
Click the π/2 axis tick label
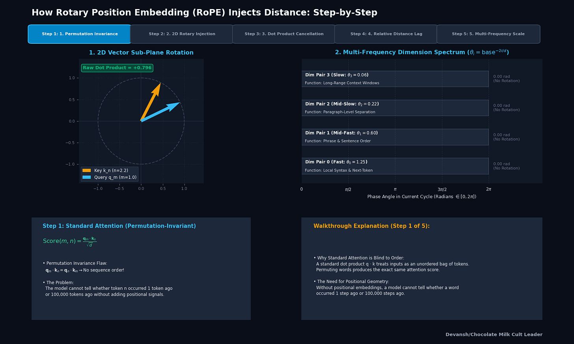pyautogui.click(x=348, y=189)
